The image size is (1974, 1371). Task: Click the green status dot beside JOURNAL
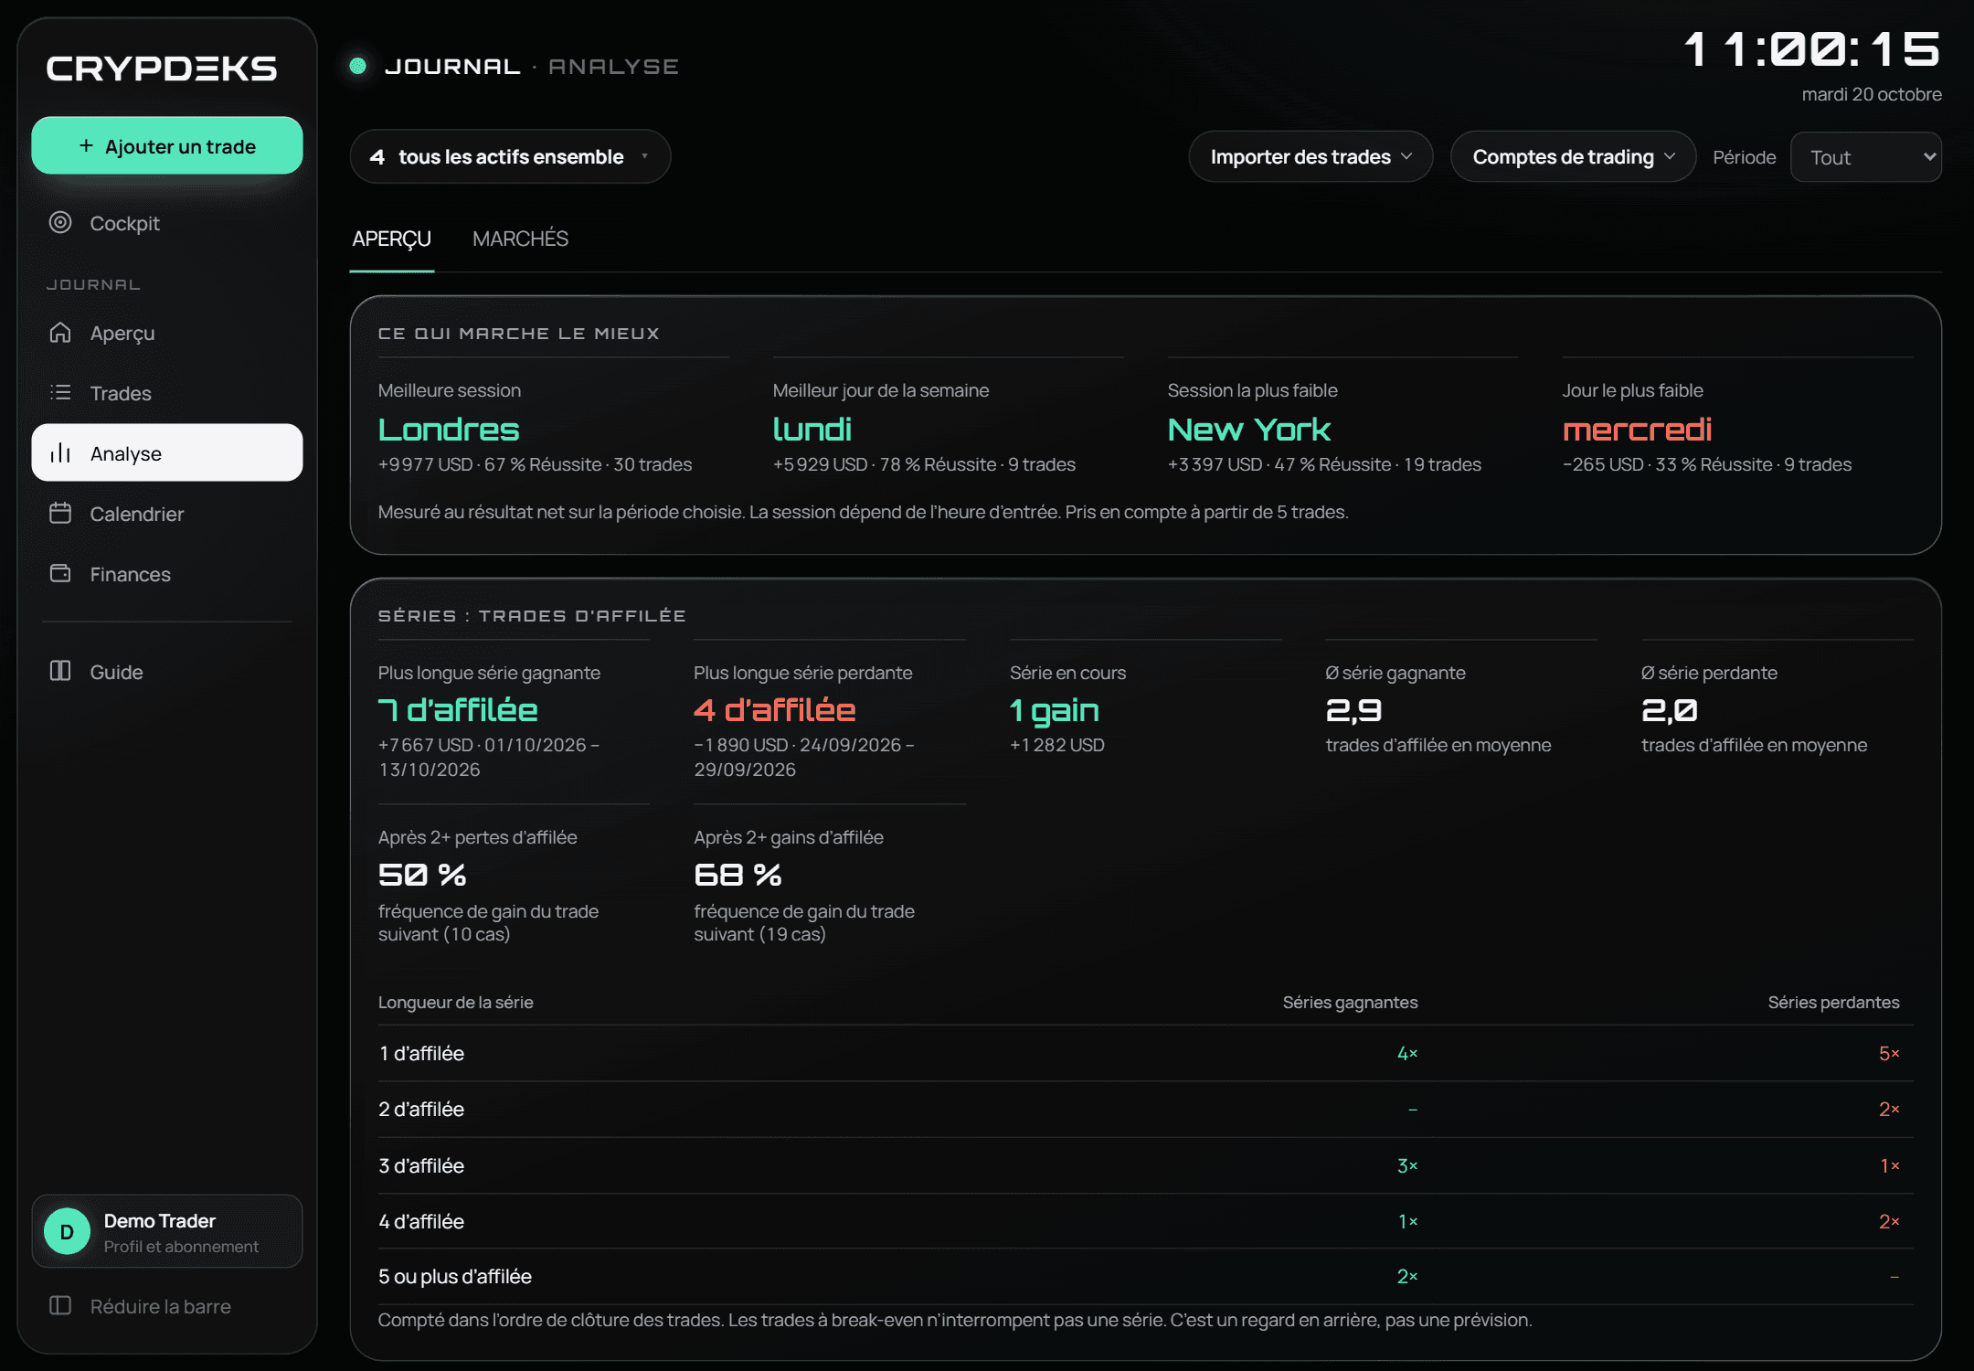pyautogui.click(x=358, y=66)
